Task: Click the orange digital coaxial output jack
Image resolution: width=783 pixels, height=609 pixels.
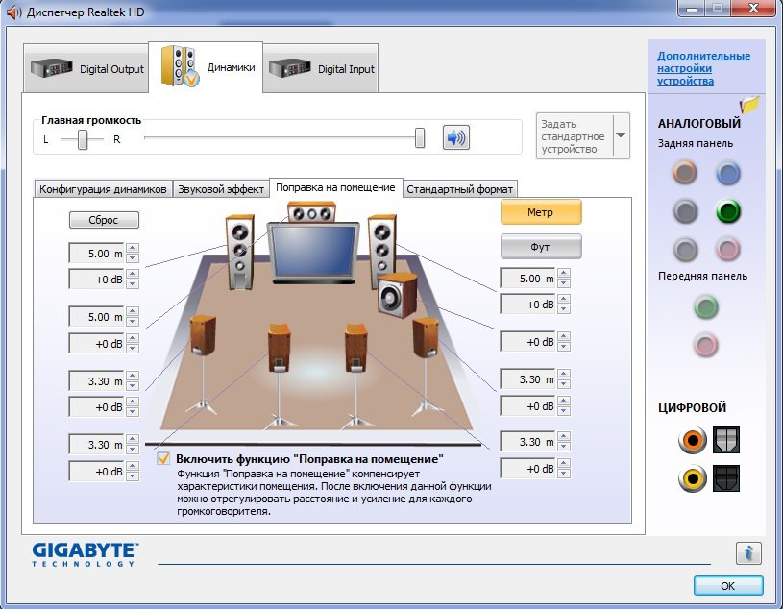Action: 689,441
